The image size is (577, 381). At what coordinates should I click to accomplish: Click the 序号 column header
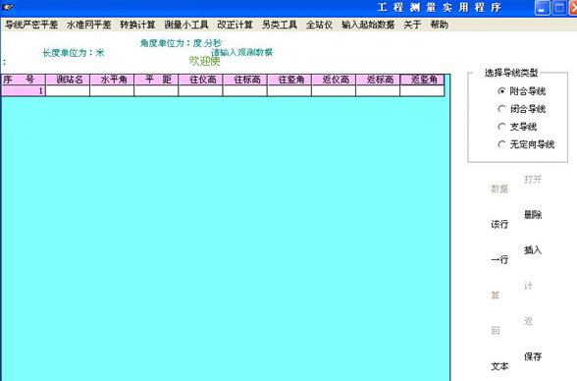tap(24, 80)
